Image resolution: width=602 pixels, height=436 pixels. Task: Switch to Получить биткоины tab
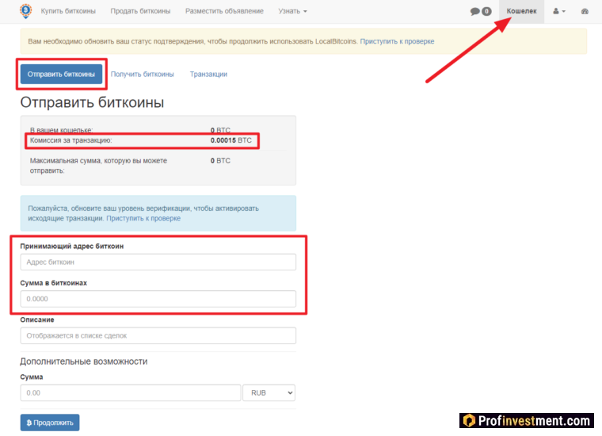[x=142, y=75]
